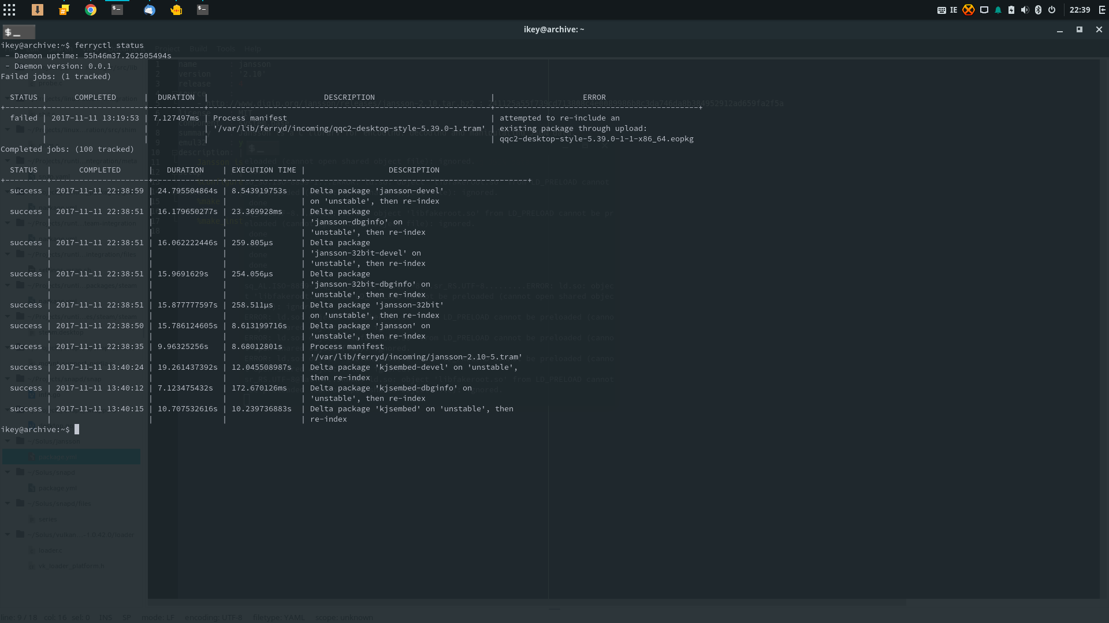Screen dimensions: 1109x623
Task: Click the '8.543919753s' execution time cell
Action: (x=259, y=191)
